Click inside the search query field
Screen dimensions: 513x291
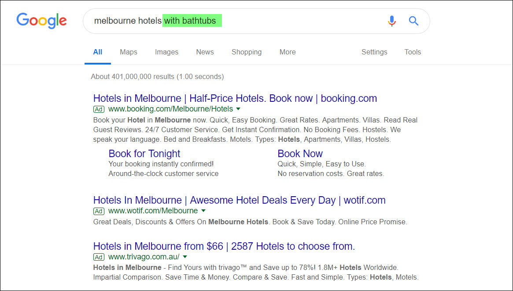(x=234, y=21)
